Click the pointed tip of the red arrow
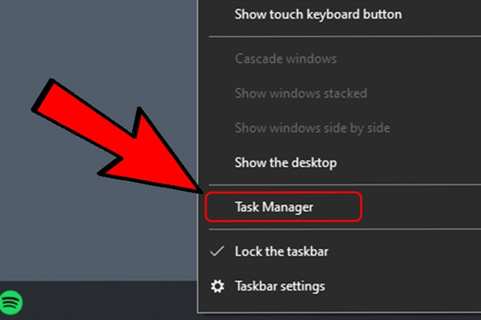The image size is (481, 320). (x=200, y=188)
